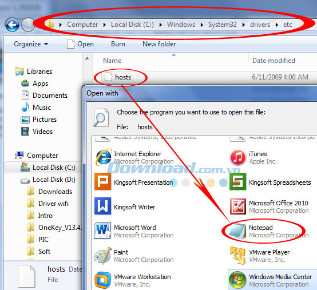The image size is (317, 290).
Task: Click New folder in the toolbar
Action: click(x=159, y=44)
